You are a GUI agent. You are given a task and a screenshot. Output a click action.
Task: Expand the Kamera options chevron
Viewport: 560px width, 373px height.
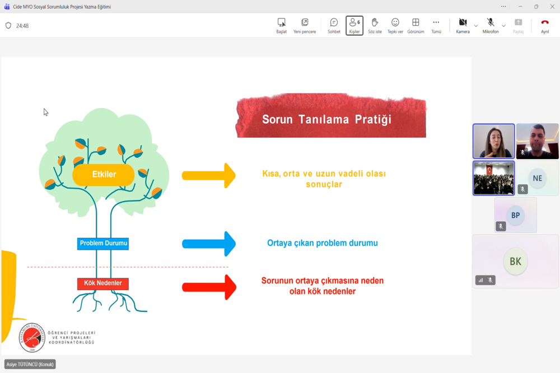(475, 26)
